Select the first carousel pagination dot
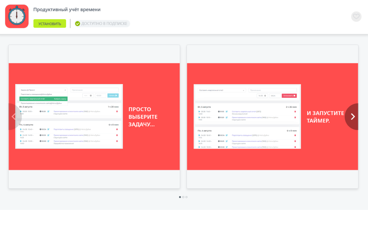This screenshot has height=226, width=368. tap(180, 197)
